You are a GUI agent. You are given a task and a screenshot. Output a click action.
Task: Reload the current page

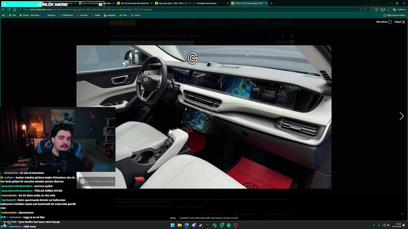[9, 10]
